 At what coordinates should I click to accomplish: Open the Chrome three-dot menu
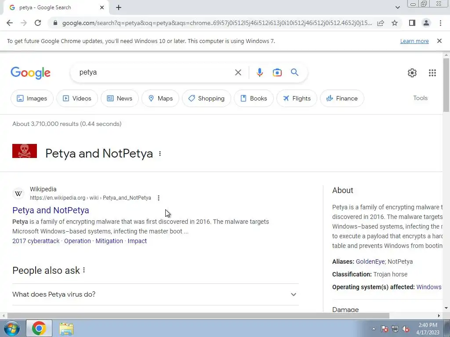pos(440,23)
